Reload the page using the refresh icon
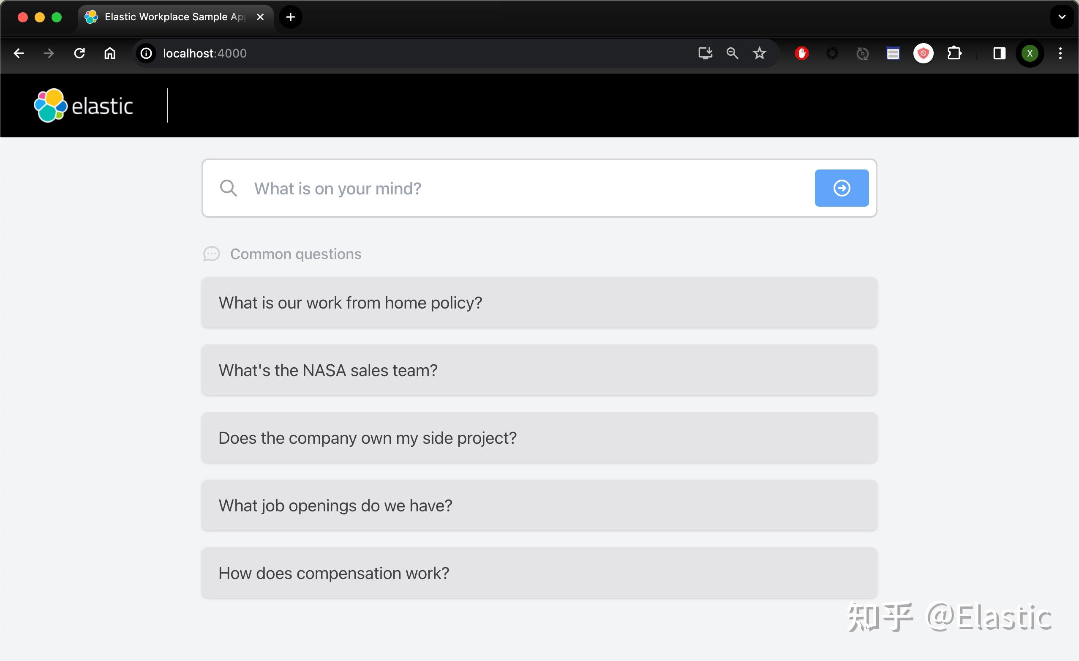Screen dimensions: 1079x661 tap(80, 53)
